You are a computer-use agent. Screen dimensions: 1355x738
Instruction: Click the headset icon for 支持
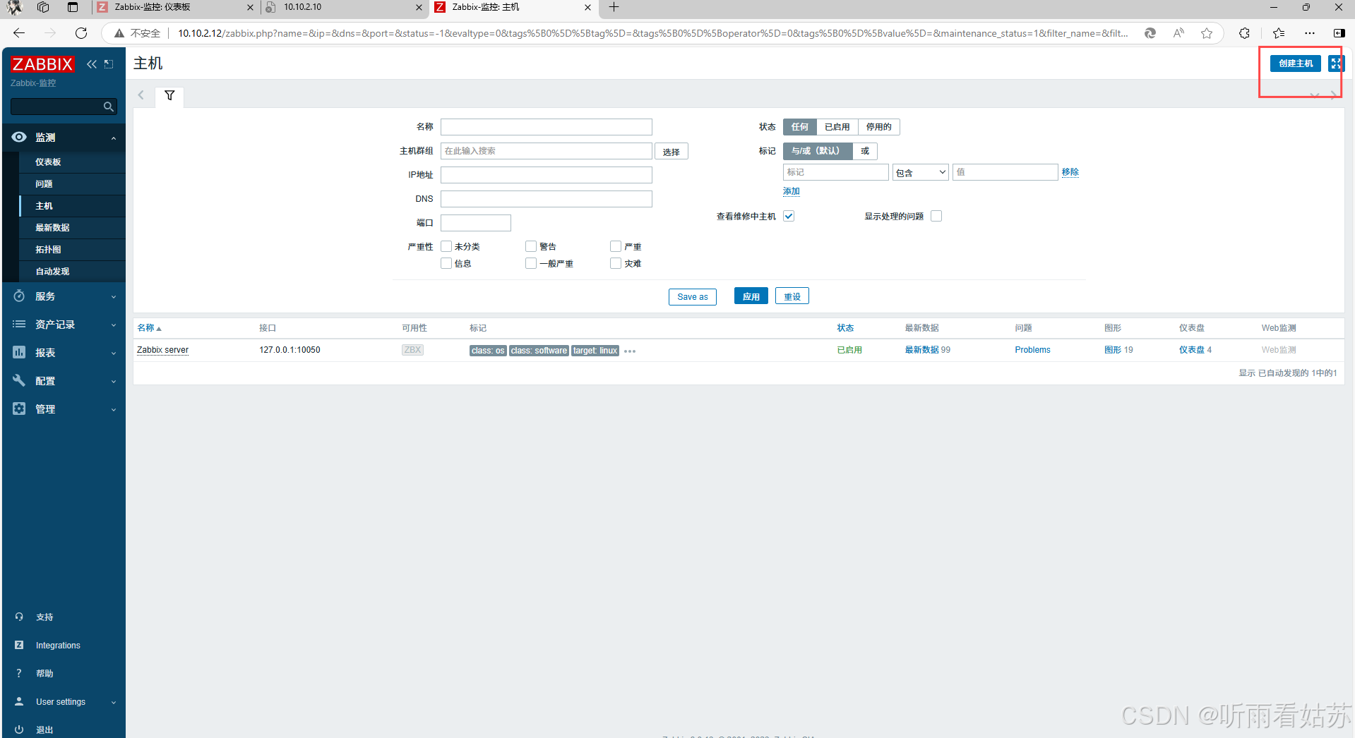[x=19, y=617]
